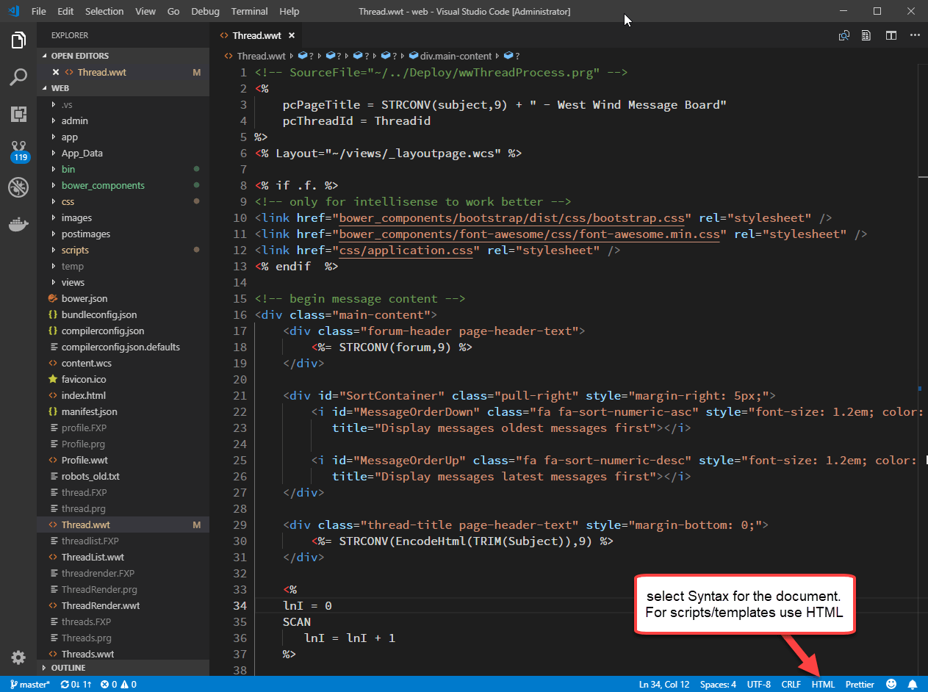The height and width of the screenshot is (692, 928).
Task: Synchronize changes using the sync icon
Action: point(76,685)
